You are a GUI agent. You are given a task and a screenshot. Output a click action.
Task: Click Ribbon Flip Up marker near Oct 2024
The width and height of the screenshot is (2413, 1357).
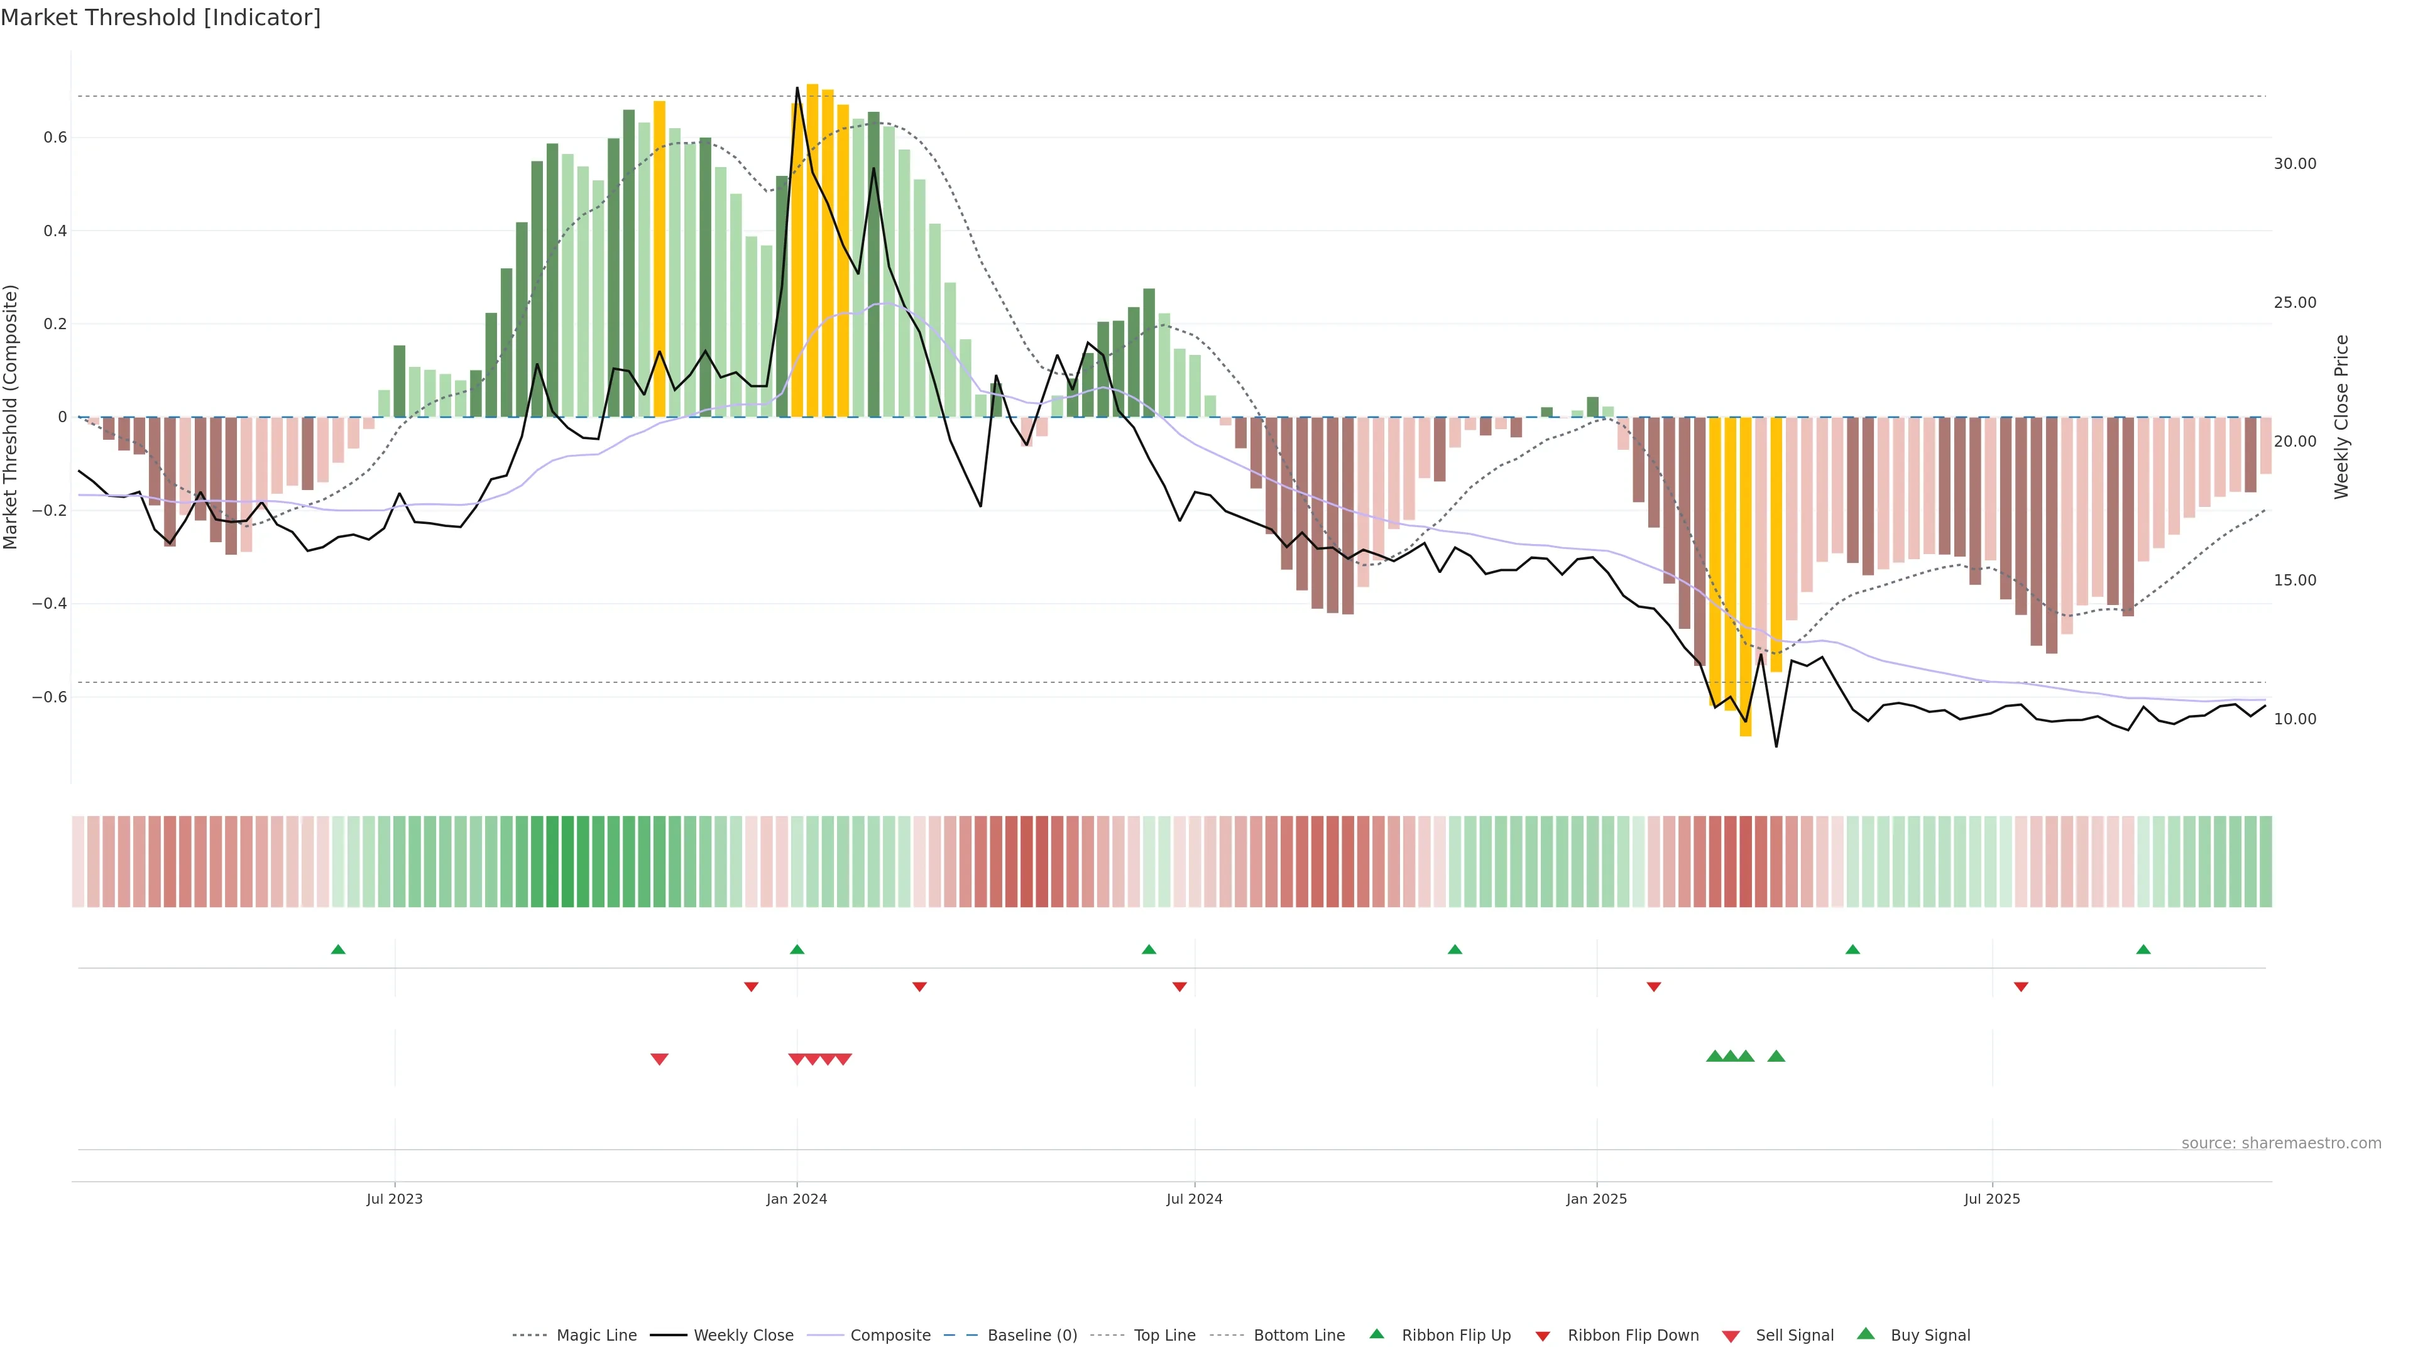tap(1455, 950)
